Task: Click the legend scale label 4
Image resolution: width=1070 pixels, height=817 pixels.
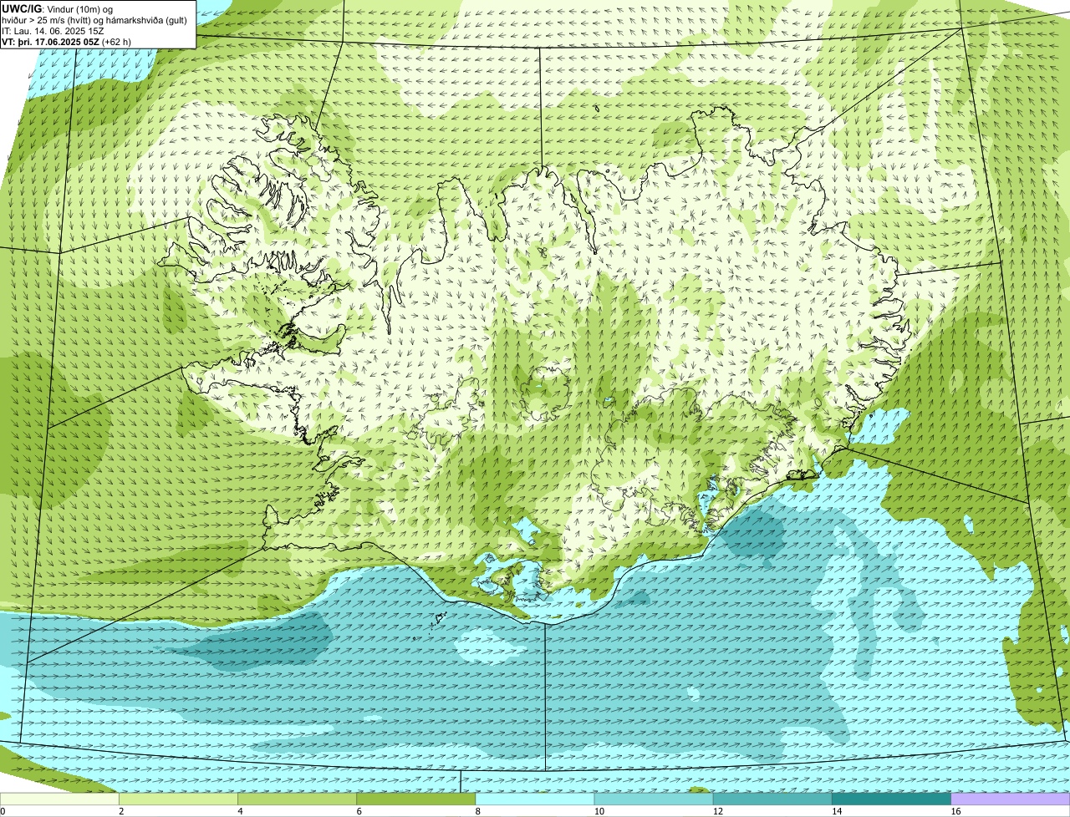Action: (241, 811)
